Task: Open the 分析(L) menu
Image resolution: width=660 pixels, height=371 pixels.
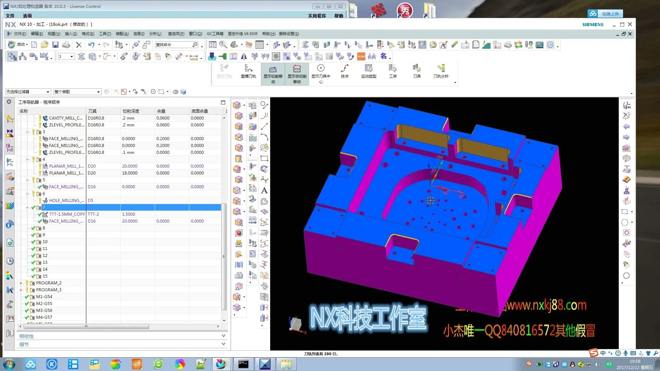Action: point(155,34)
